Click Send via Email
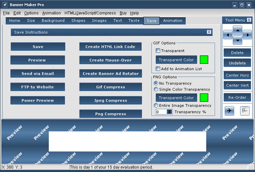 point(37,73)
